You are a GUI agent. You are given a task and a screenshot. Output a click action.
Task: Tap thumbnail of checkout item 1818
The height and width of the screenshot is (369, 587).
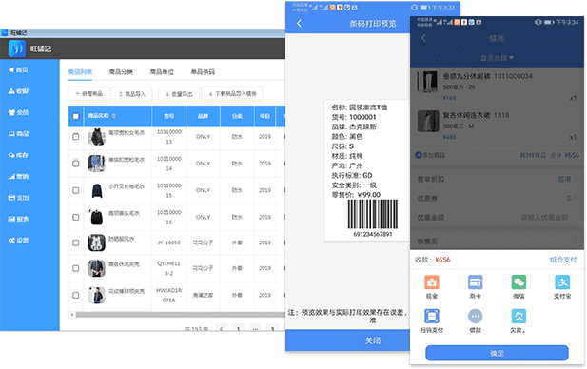pyautogui.click(x=428, y=121)
